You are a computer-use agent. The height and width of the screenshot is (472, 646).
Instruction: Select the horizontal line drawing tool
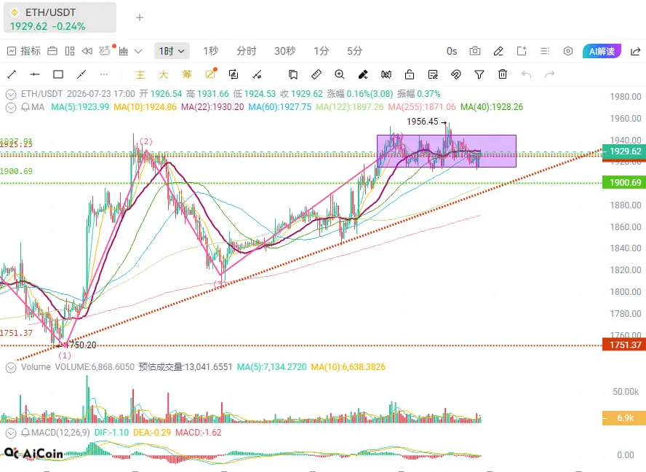[x=35, y=75]
